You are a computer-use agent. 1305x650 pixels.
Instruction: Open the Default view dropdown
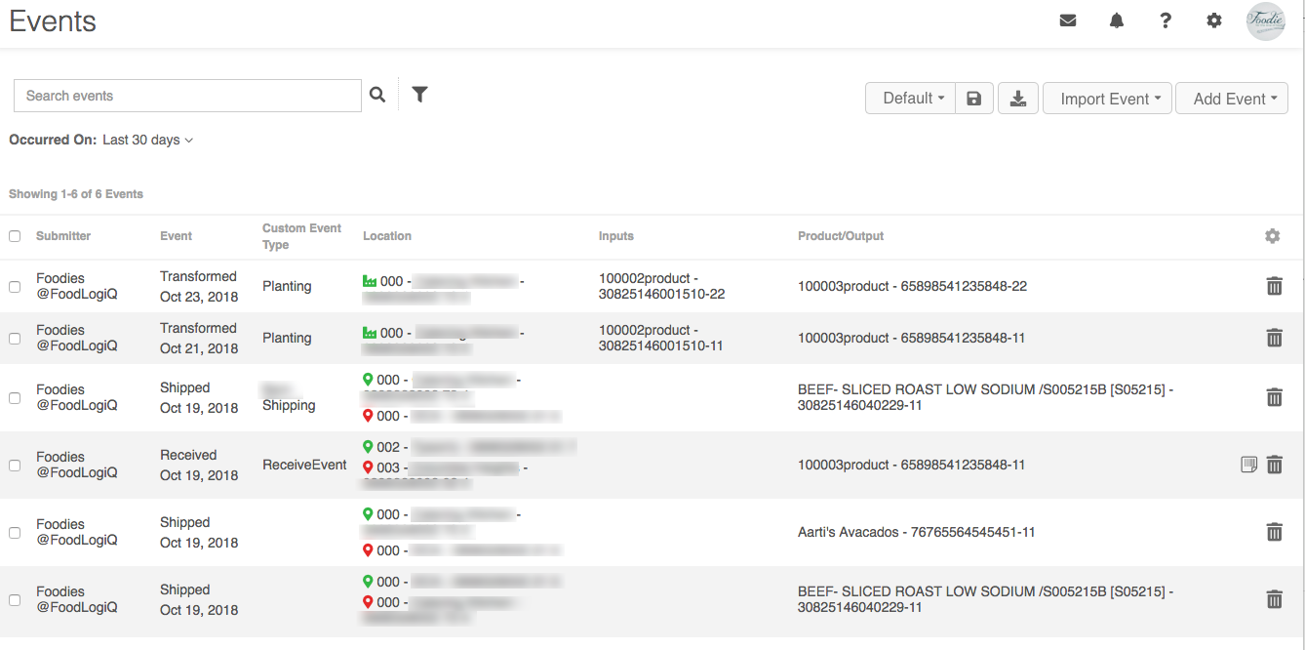pyautogui.click(x=910, y=99)
